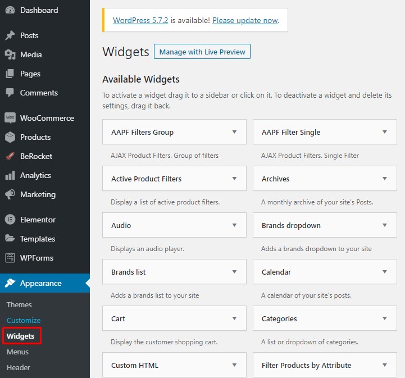Viewport: 405px width, 378px height.
Task: Expand the Categories widget arrow
Action: [385, 318]
